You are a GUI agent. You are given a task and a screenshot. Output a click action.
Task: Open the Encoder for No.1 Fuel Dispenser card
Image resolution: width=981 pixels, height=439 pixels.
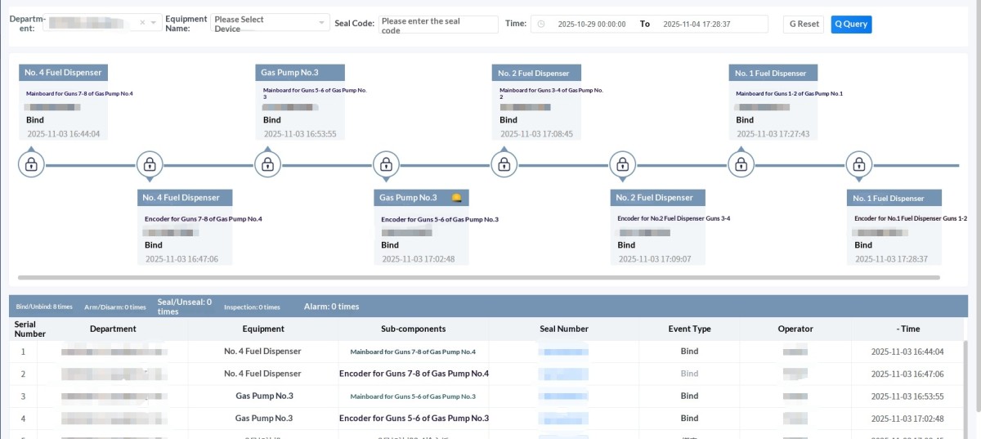(894, 226)
